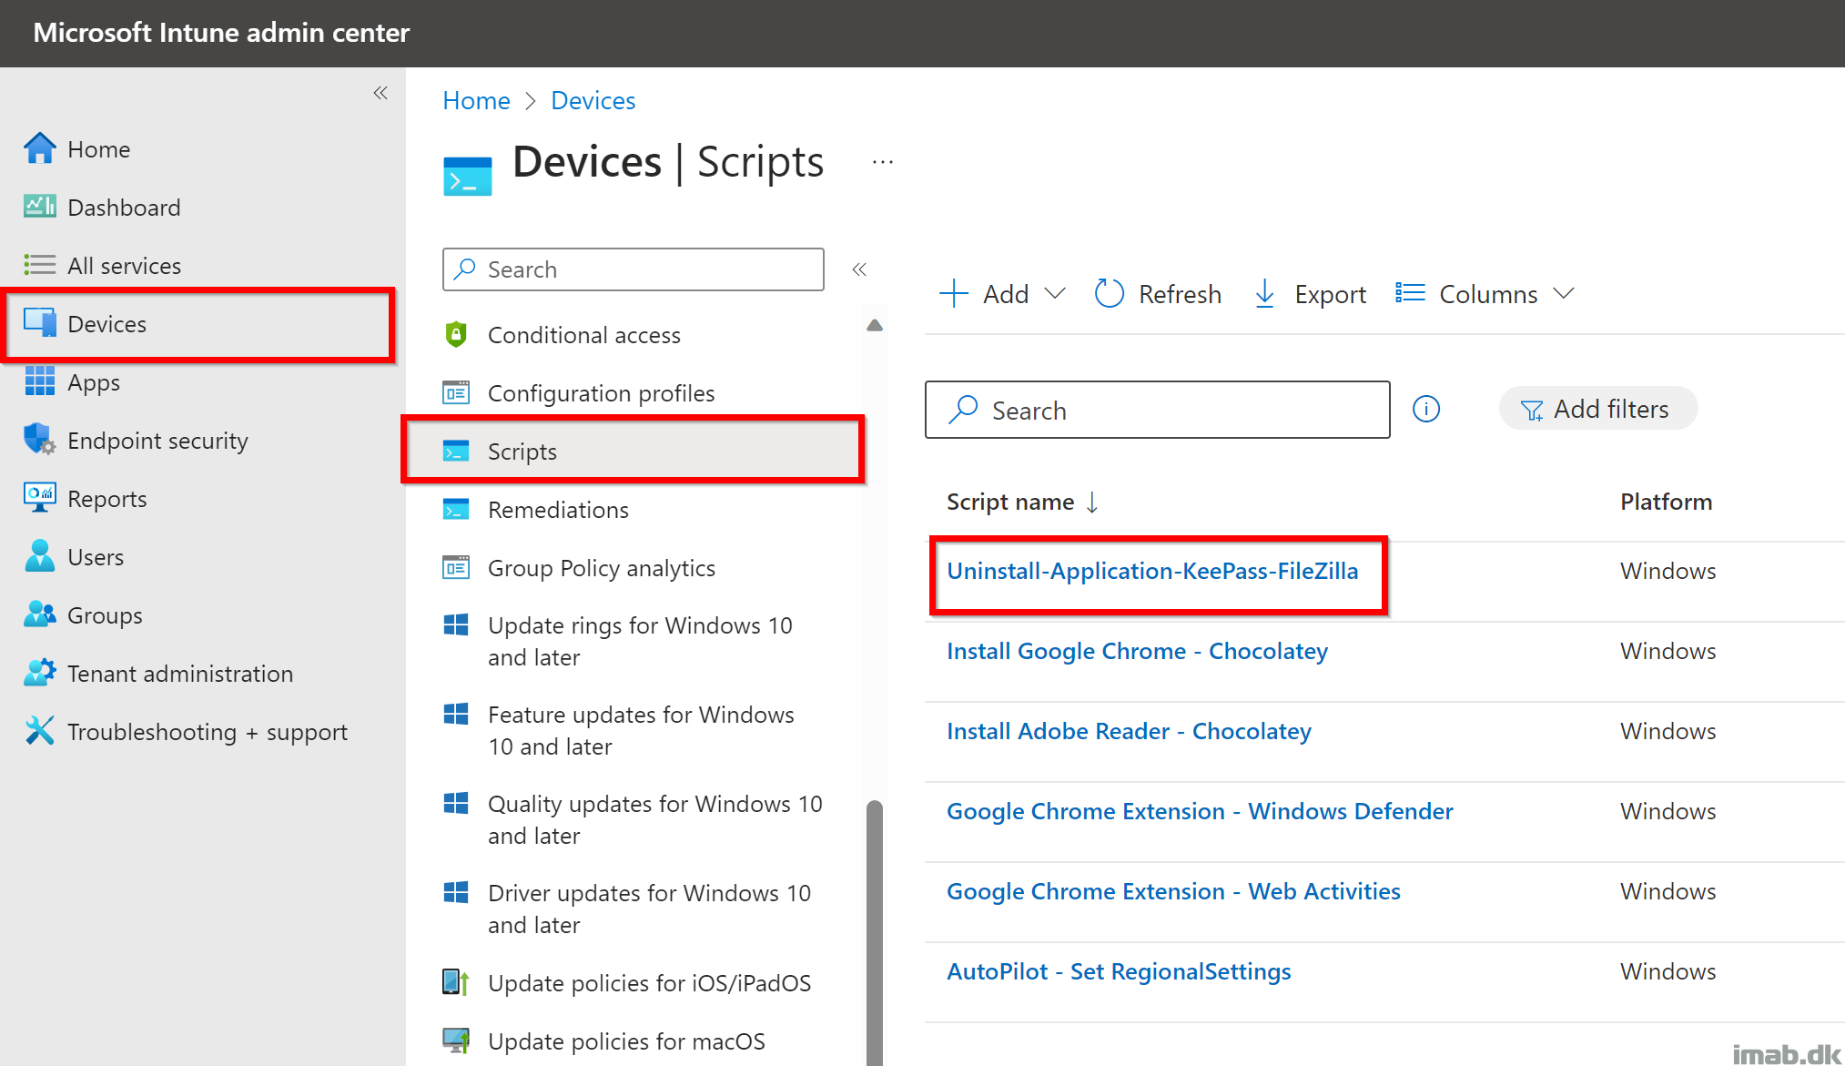Collapse the Devices submenu panel
Viewport: 1845px width, 1066px height.
coord(859,269)
